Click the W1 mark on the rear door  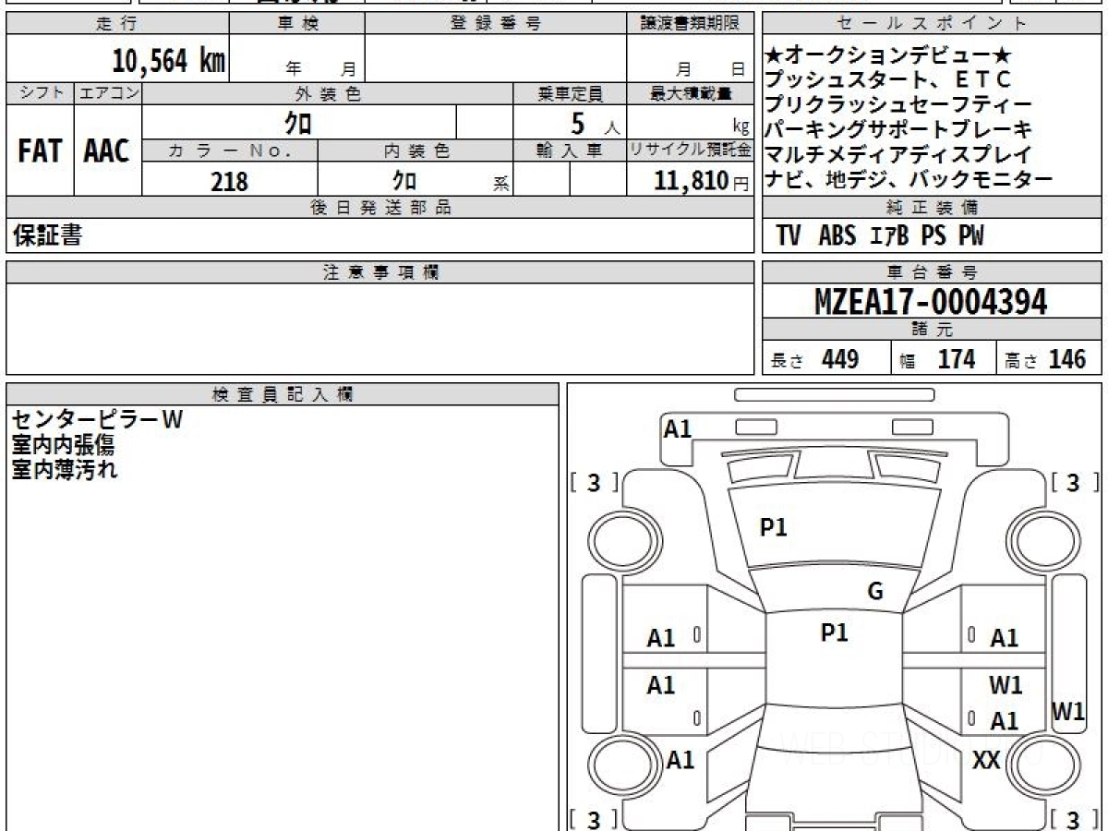pyautogui.click(x=1006, y=685)
